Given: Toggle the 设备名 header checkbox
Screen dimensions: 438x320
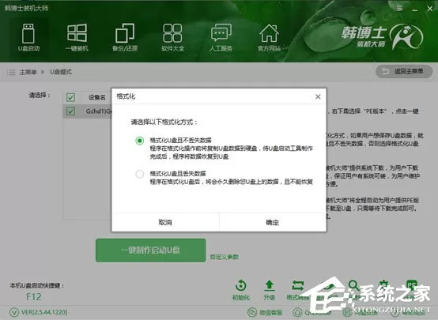Looking at the screenshot, I should pyautogui.click(x=70, y=97).
